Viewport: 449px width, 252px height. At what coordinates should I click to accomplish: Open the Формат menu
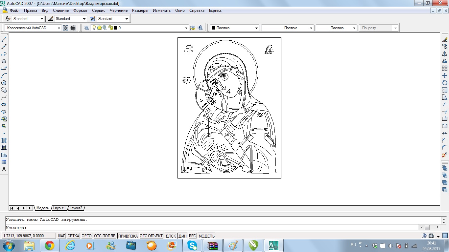[x=80, y=10]
